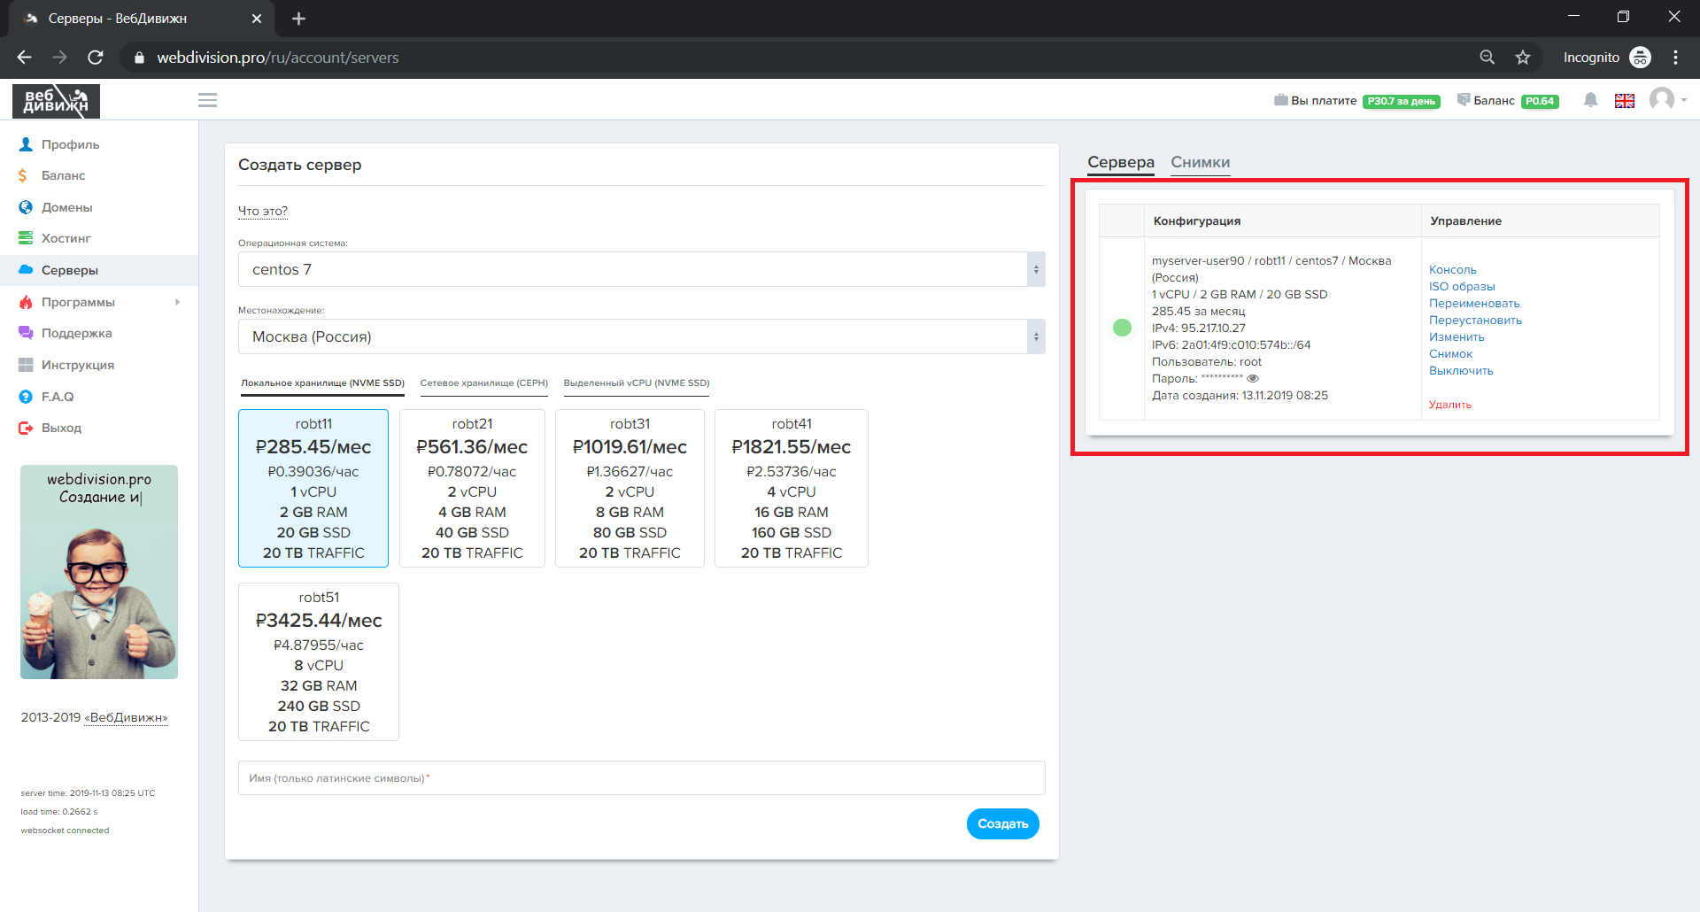The width and height of the screenshot is (1700, 912).
Task: Open server Консоль link
Action: [1452, 270]
